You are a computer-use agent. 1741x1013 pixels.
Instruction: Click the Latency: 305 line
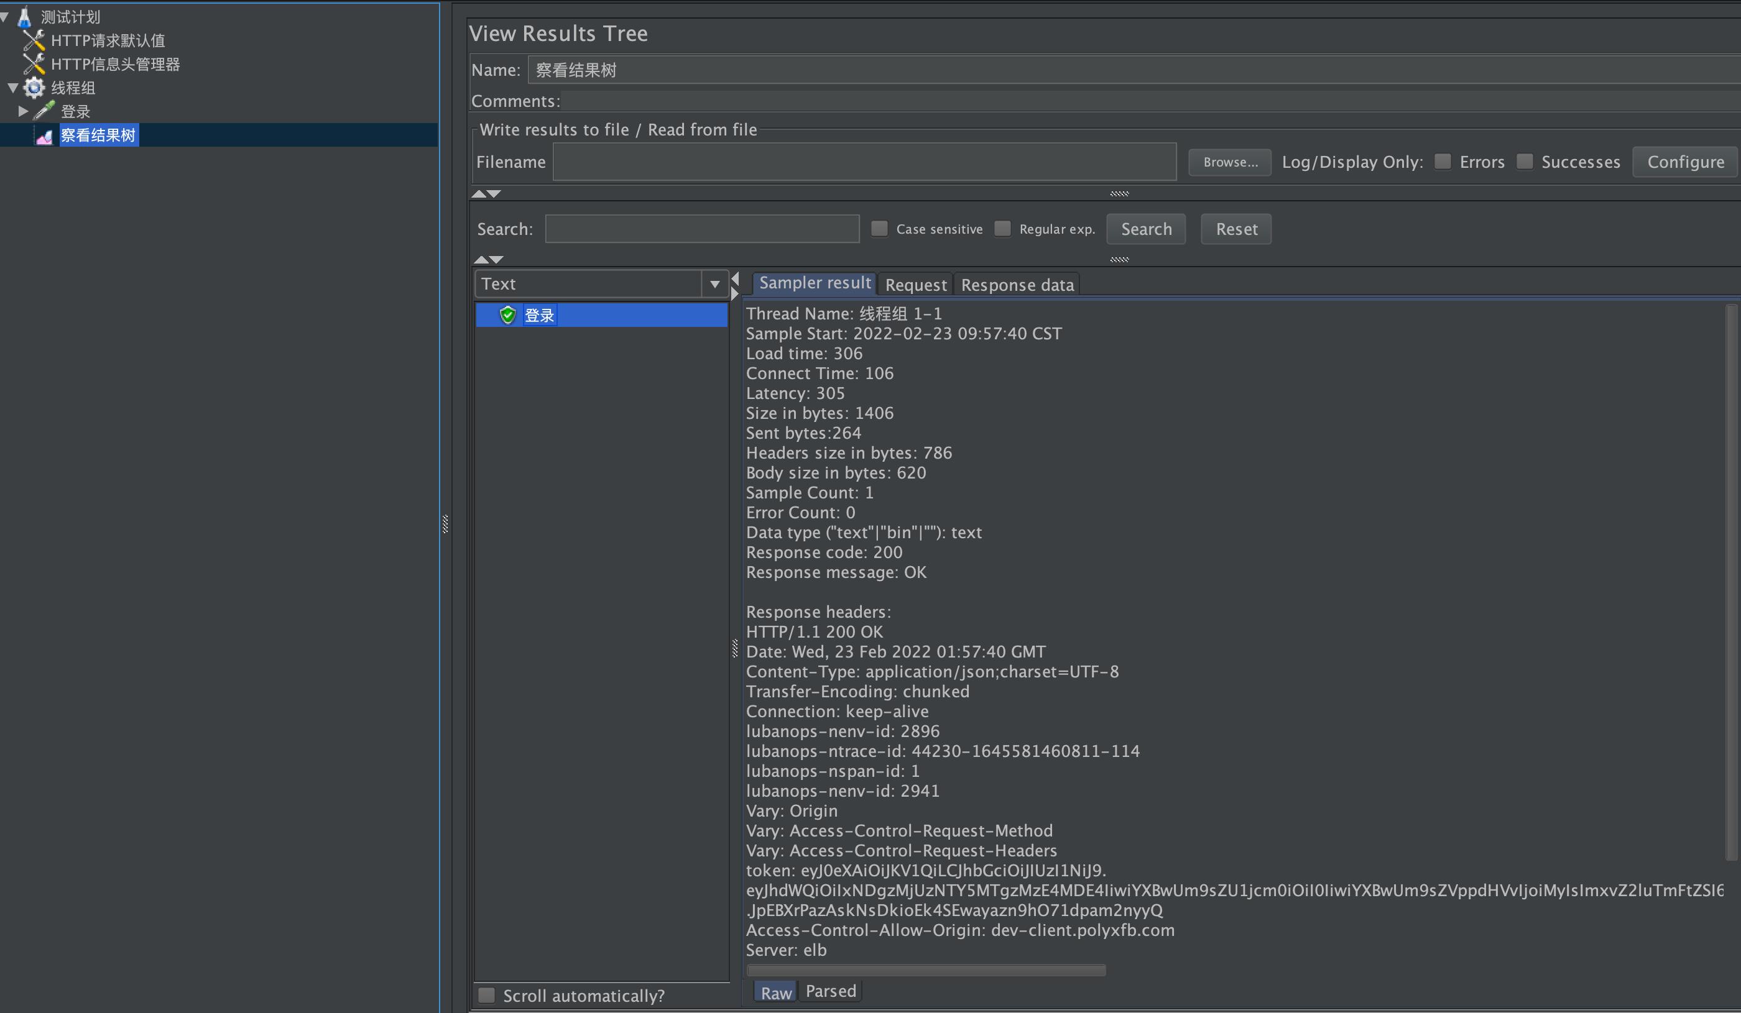(x=795, y=393)
